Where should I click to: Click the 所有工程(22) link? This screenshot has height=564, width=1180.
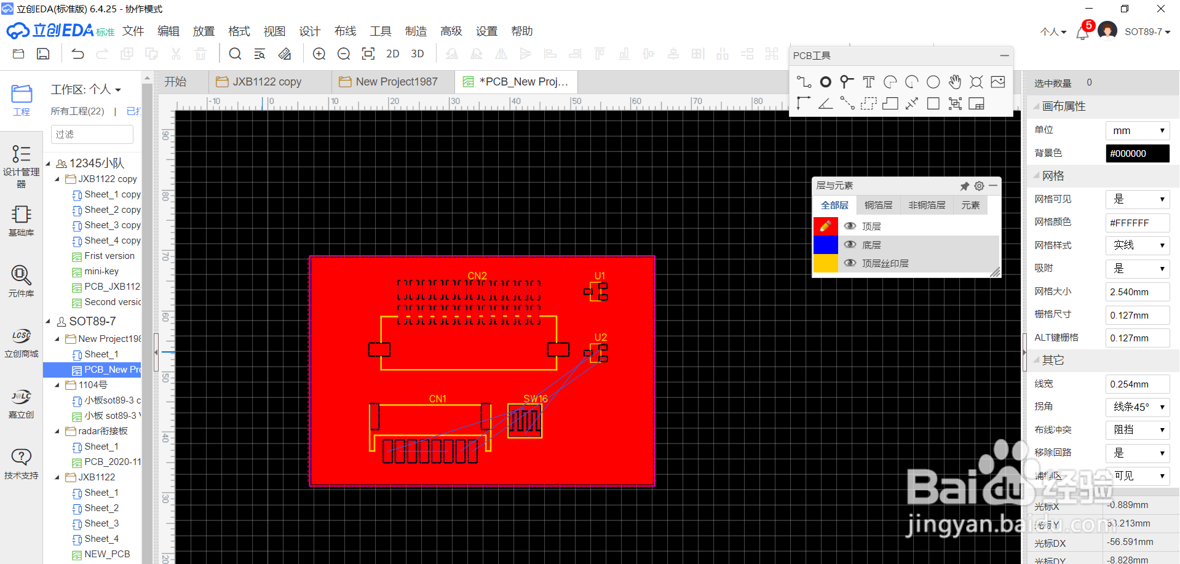click(x=77, y=111)
